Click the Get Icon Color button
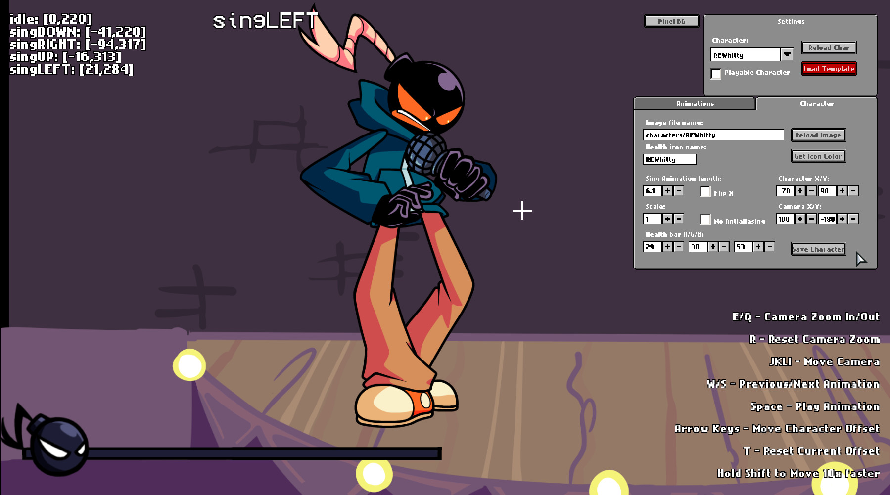This screenshot has height=495, width=890. 818,156
